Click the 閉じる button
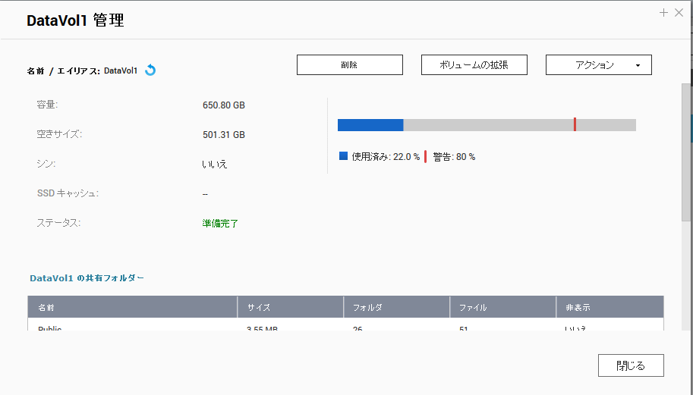693x395 pixels. (x=631, y=365)
